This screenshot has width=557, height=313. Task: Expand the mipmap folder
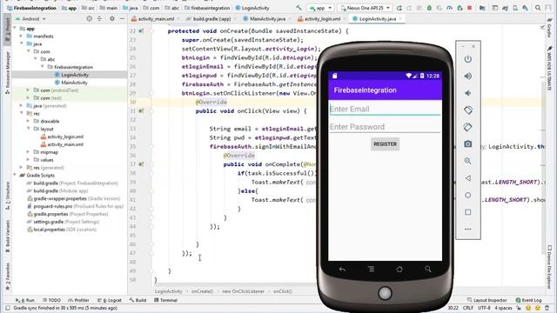click(28, 152)
